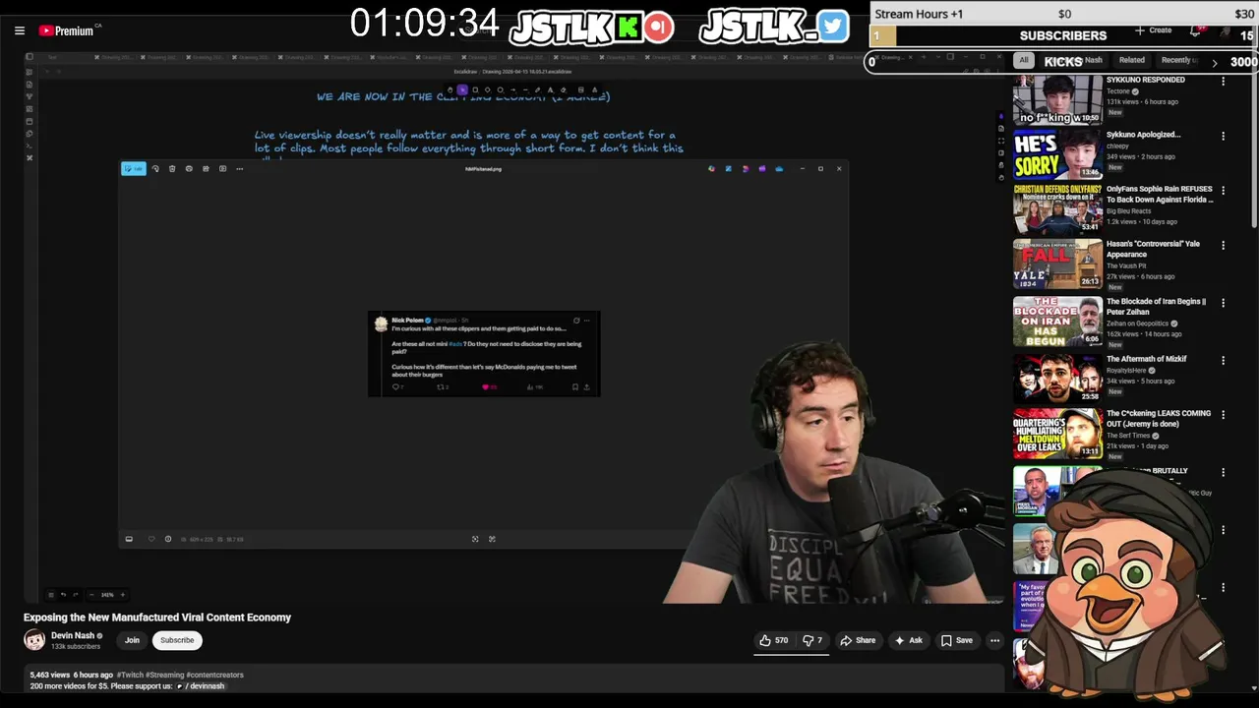Show more filter chips with right chevron
Screen dimensions: 1259x708
click(x=1214, y=62)
